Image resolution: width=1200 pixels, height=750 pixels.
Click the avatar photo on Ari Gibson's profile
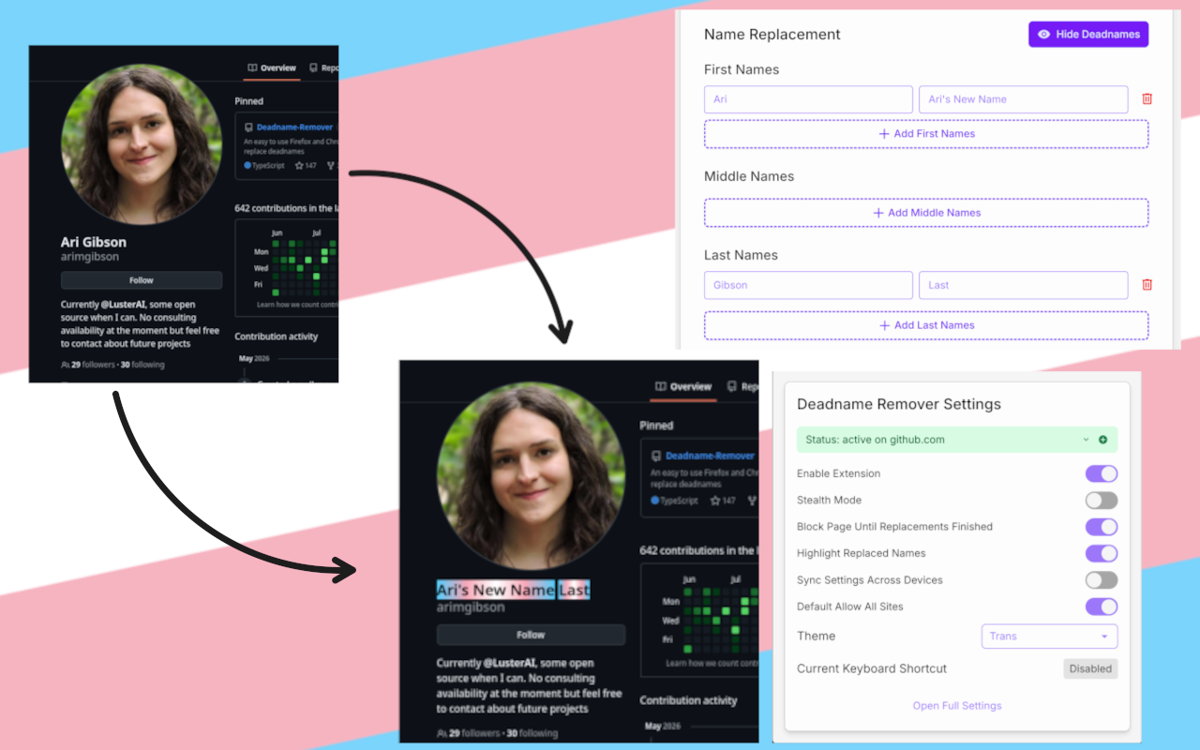click(142, 143)
